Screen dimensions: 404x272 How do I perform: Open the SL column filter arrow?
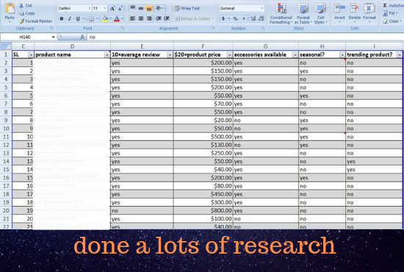(x=31, y=54)
